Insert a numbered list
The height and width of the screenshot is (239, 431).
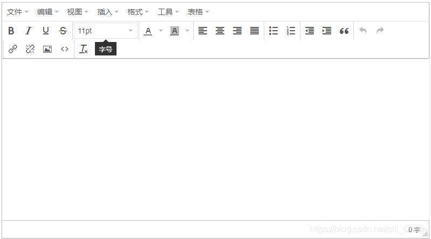291,31
